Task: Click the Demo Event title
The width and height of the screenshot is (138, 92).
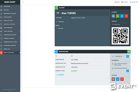Action: point(10,2)
